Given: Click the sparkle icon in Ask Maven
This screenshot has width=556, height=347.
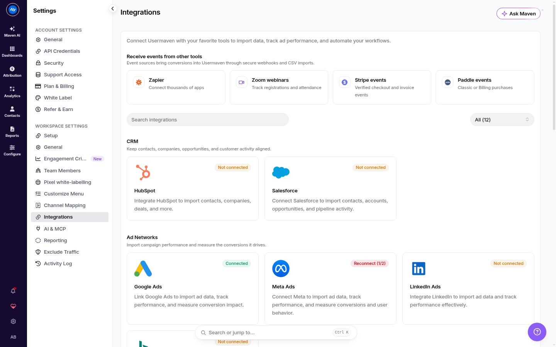Looking at the screenshot, I should tap(504, 13).
